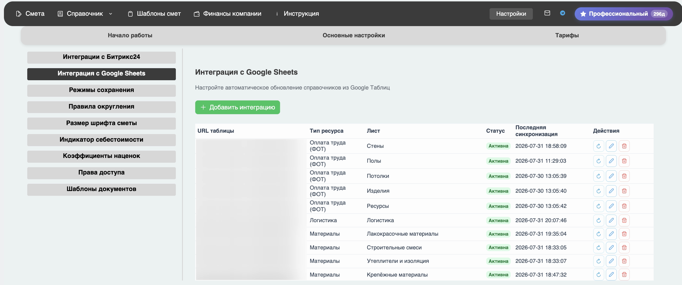The height and width of the screenshot is (285, 682).
Task: Switch to Начало работы tab
Action: 130,35
